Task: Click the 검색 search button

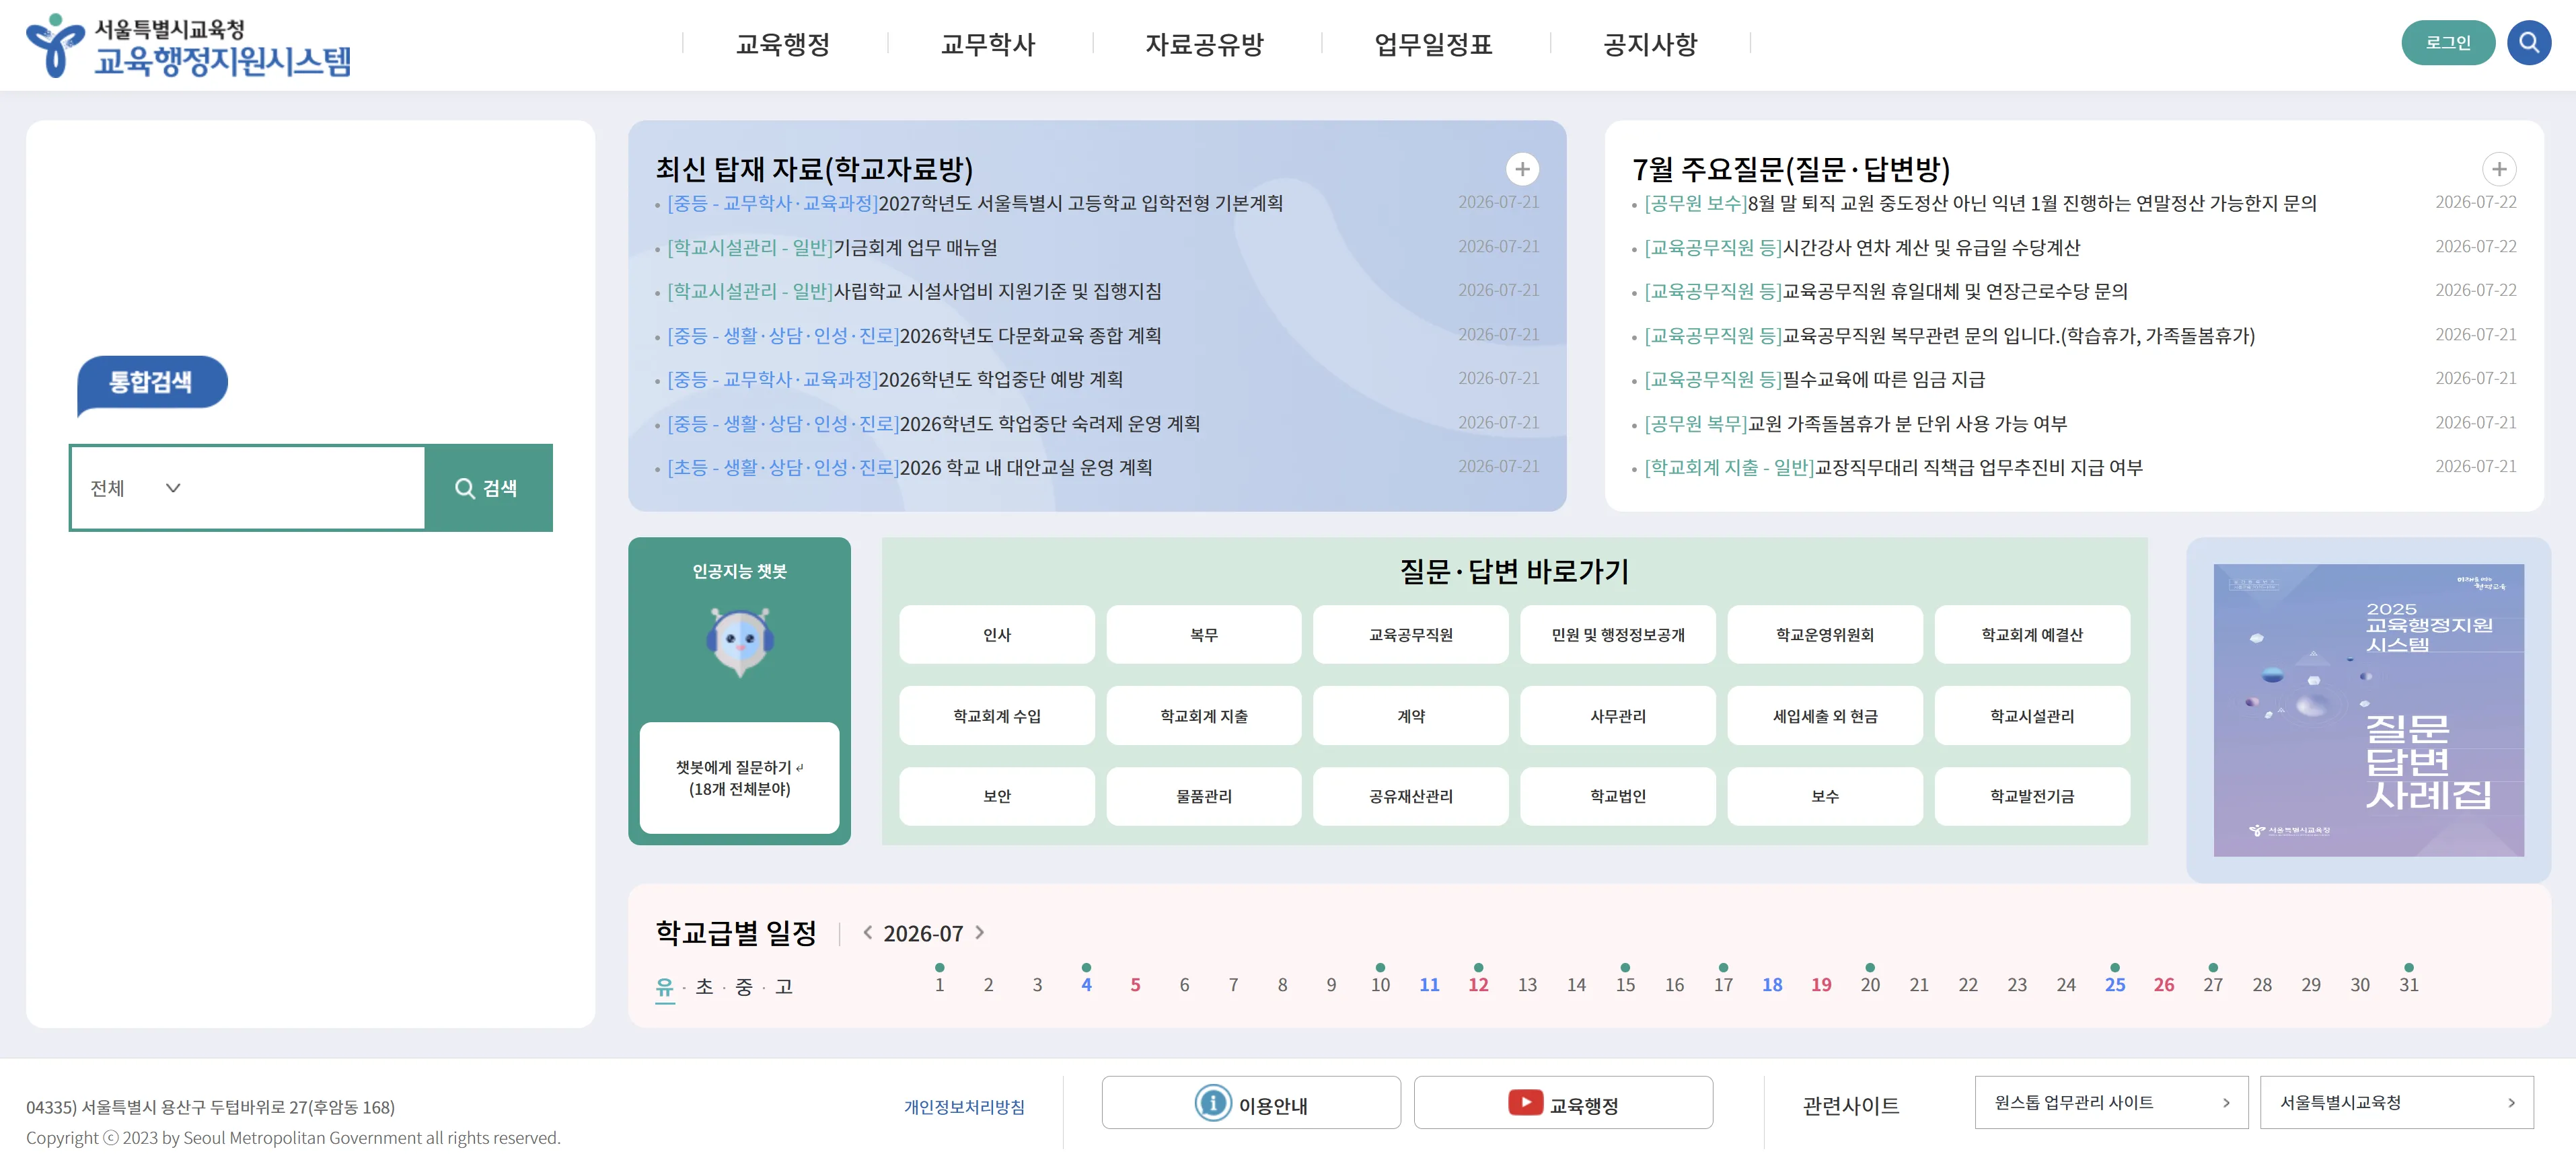Action: [x=488, y=488]
